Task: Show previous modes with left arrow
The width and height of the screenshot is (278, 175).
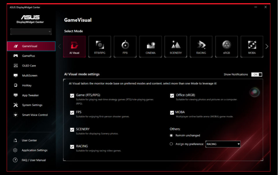Action: 60,46
